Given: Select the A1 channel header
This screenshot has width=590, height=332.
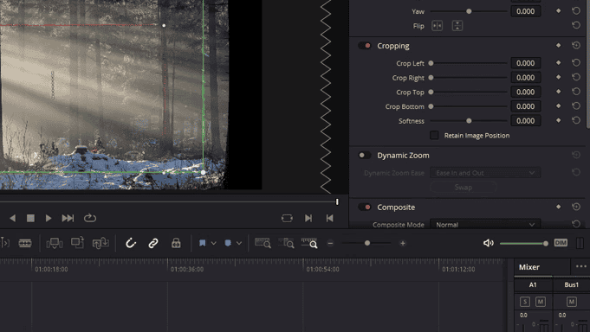Looking at the screenshot, I should [x=533, y=284].
